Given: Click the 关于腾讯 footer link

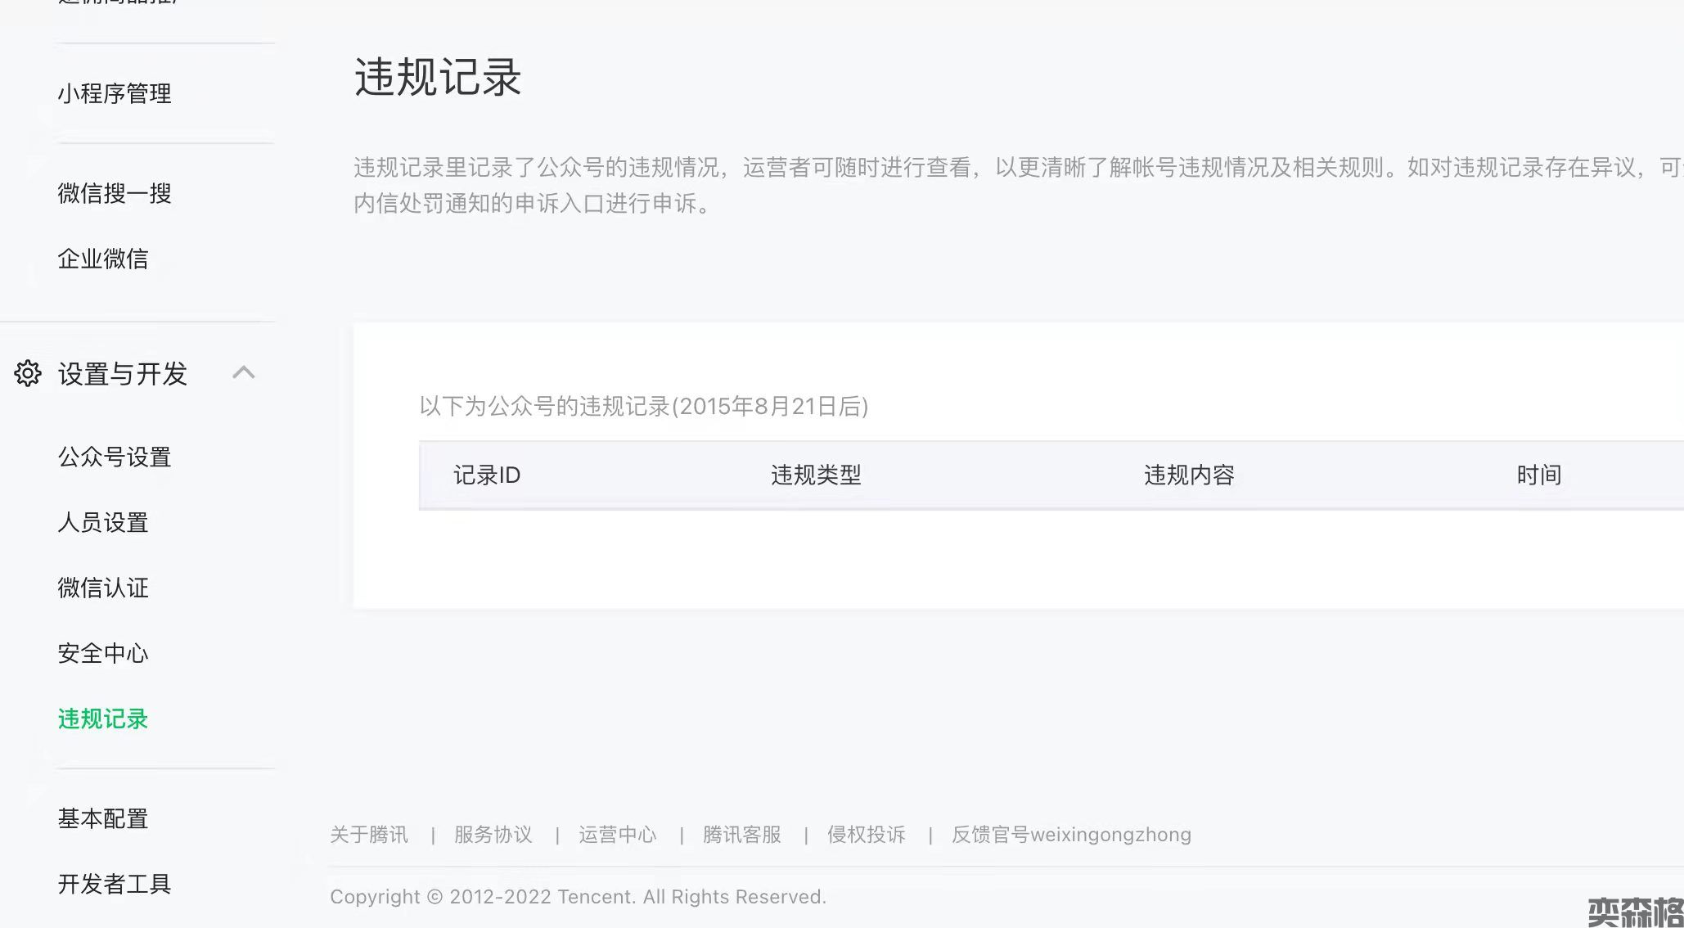Looking at the screenshot, I should click(x=369, y=835).
